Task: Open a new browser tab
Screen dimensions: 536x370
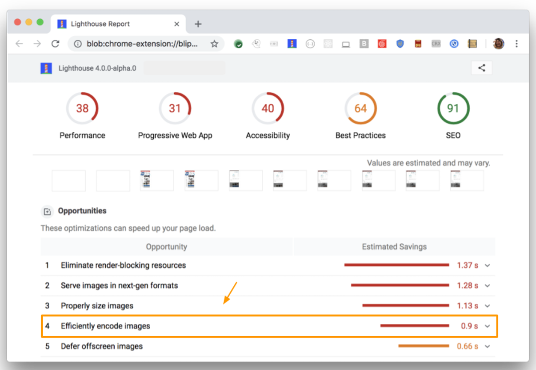Action: 198,24
